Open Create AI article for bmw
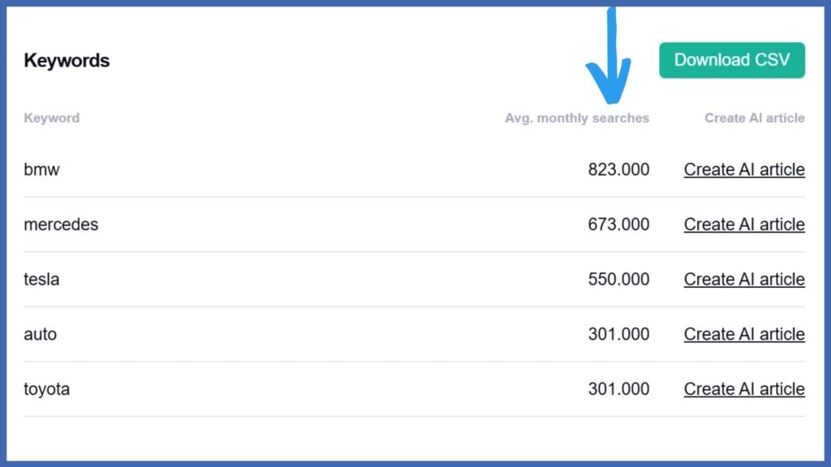This screenshot has width=831, height=467. point(744,169)
